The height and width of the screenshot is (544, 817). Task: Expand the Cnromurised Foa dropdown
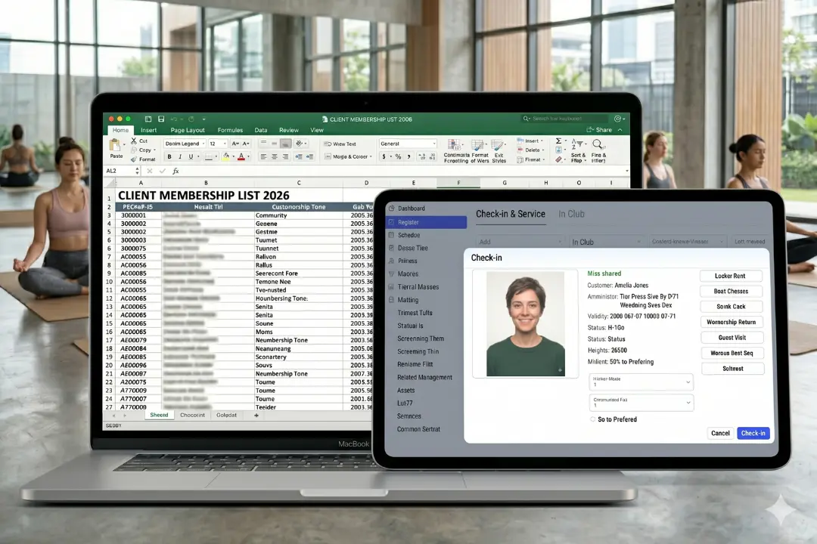pyautogui.click(x=641, y=403)
